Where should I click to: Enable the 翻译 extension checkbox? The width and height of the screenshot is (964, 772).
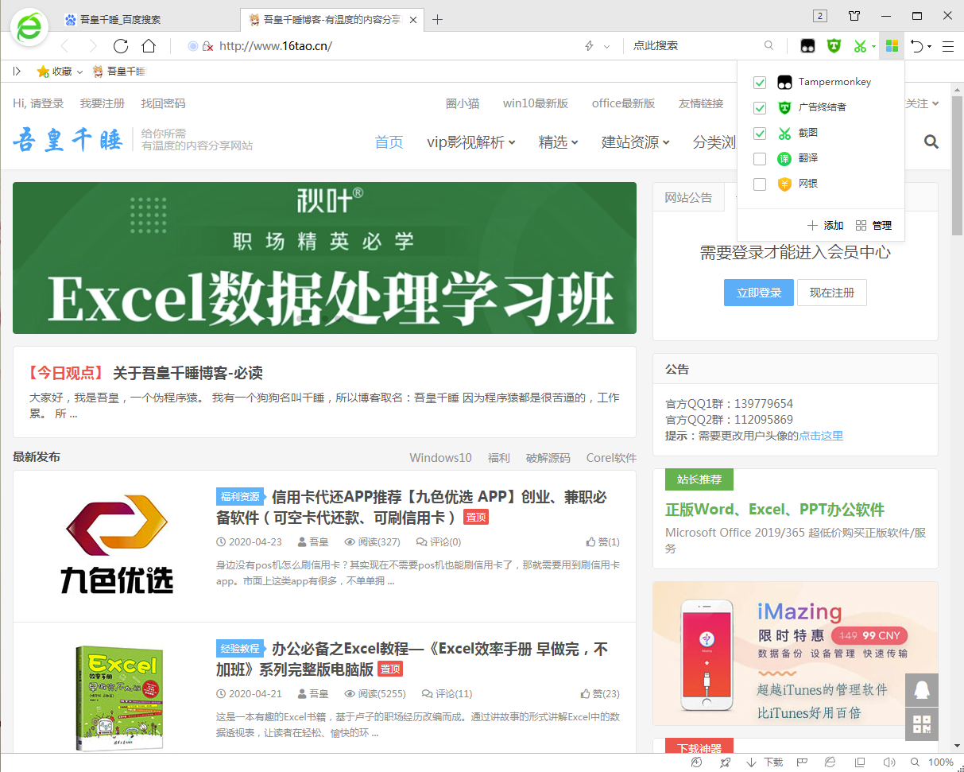coord(760,159)
